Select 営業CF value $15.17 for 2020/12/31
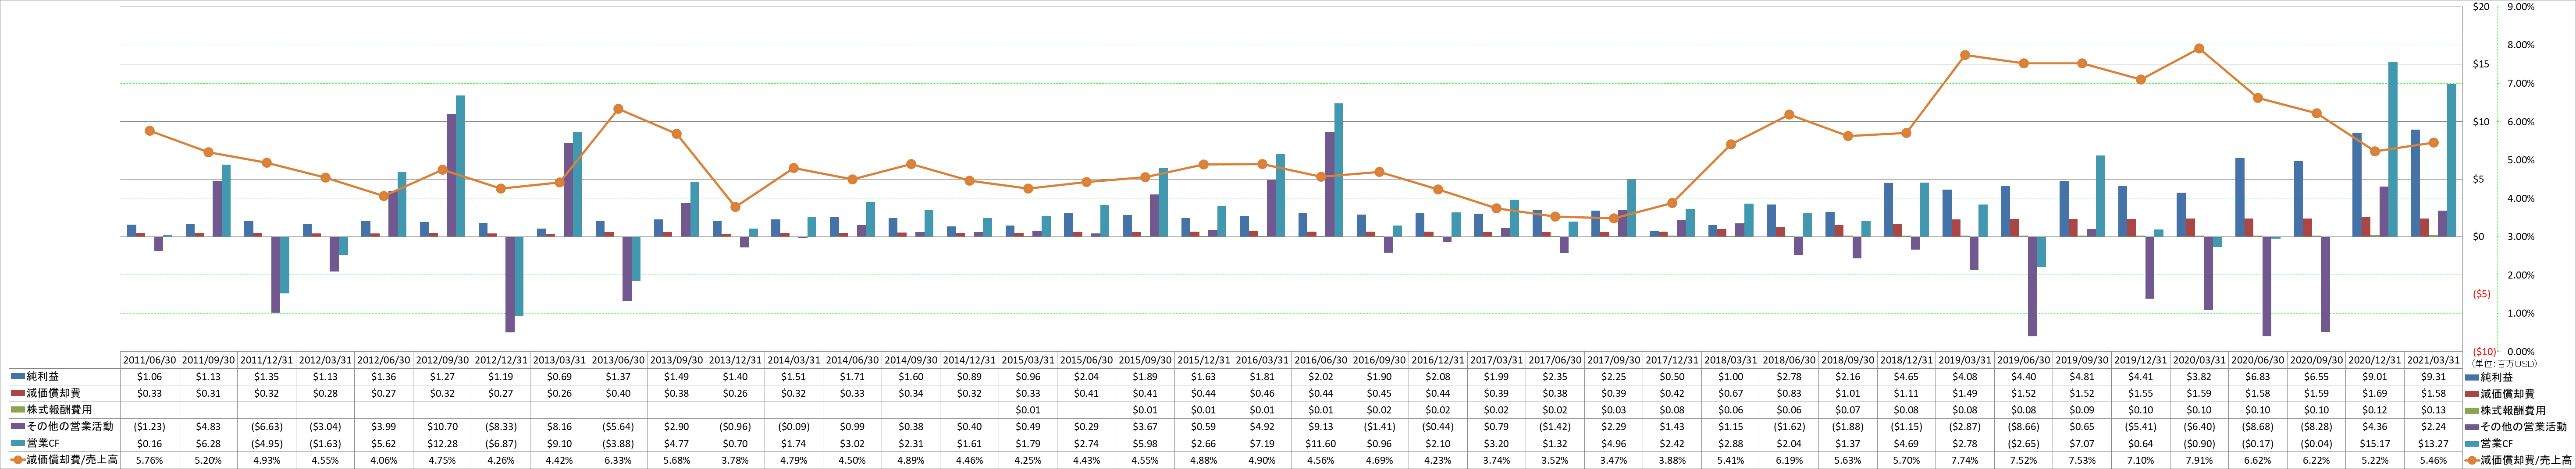 tap(2375, 443)
